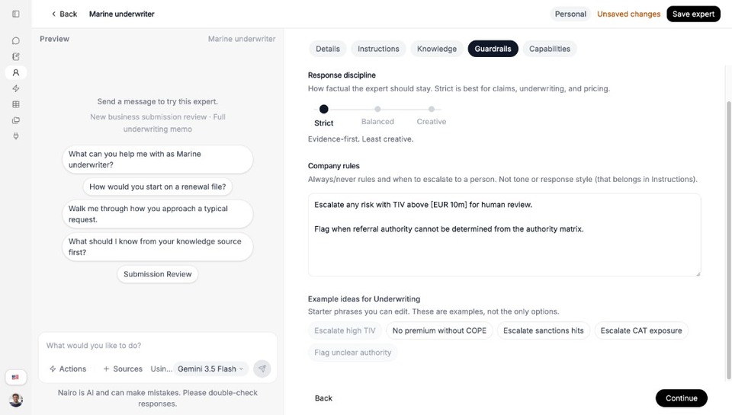Select the Creative response discipline option
The height and width of the screenshot is (415, 732).
tap(432, 115)
